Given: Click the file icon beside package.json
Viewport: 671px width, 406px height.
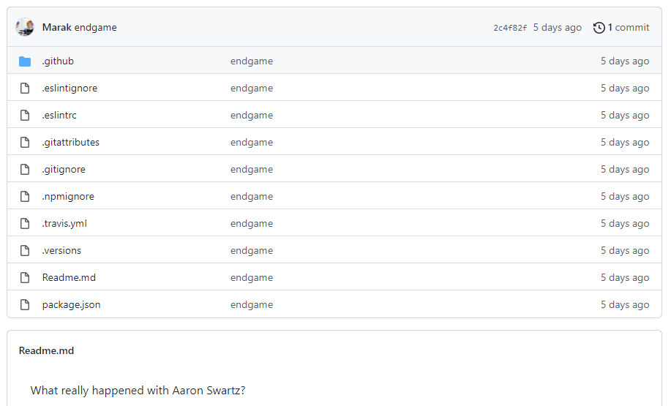Looking at the screenshot, I should click(x=25, y=305).
